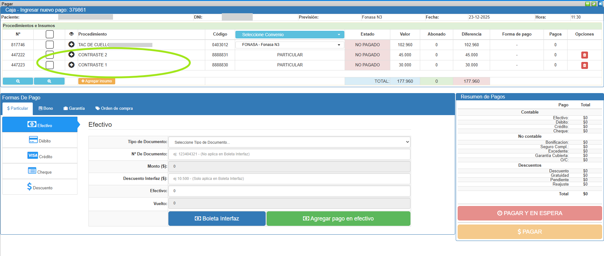
Task: Choose the Crédito VISA payment option
Action: (40, 156)
